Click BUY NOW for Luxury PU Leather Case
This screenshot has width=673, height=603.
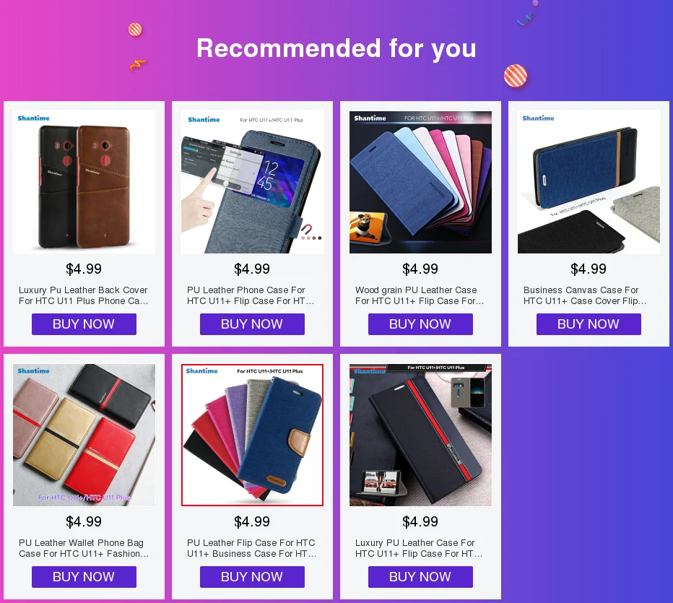(420, 577)
